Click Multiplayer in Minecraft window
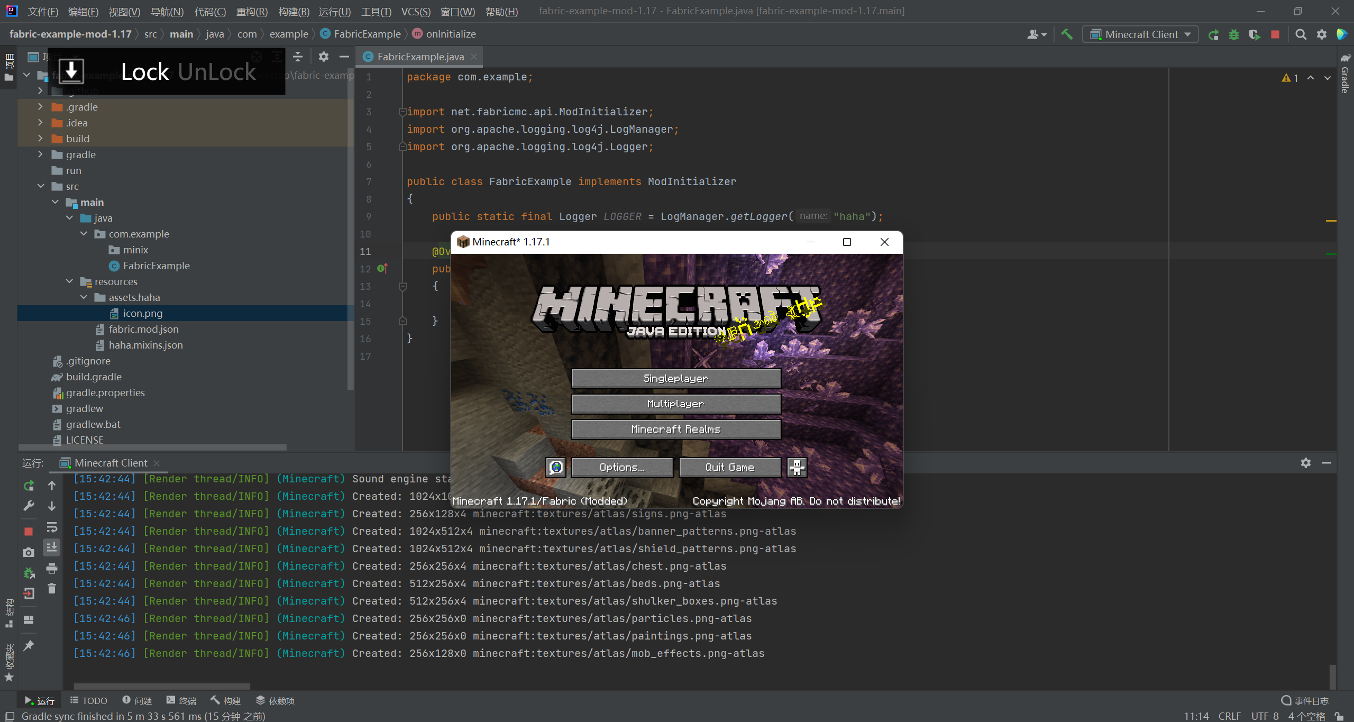Screen dimensions: 1354x722 click(x=676, y=404)
